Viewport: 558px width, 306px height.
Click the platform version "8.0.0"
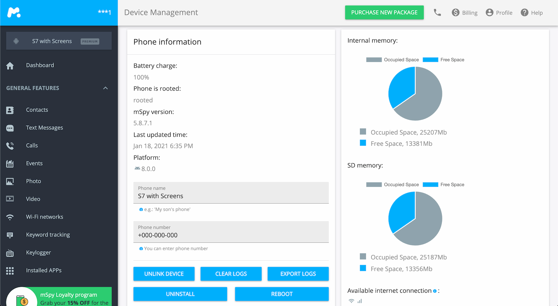(149, 169)
